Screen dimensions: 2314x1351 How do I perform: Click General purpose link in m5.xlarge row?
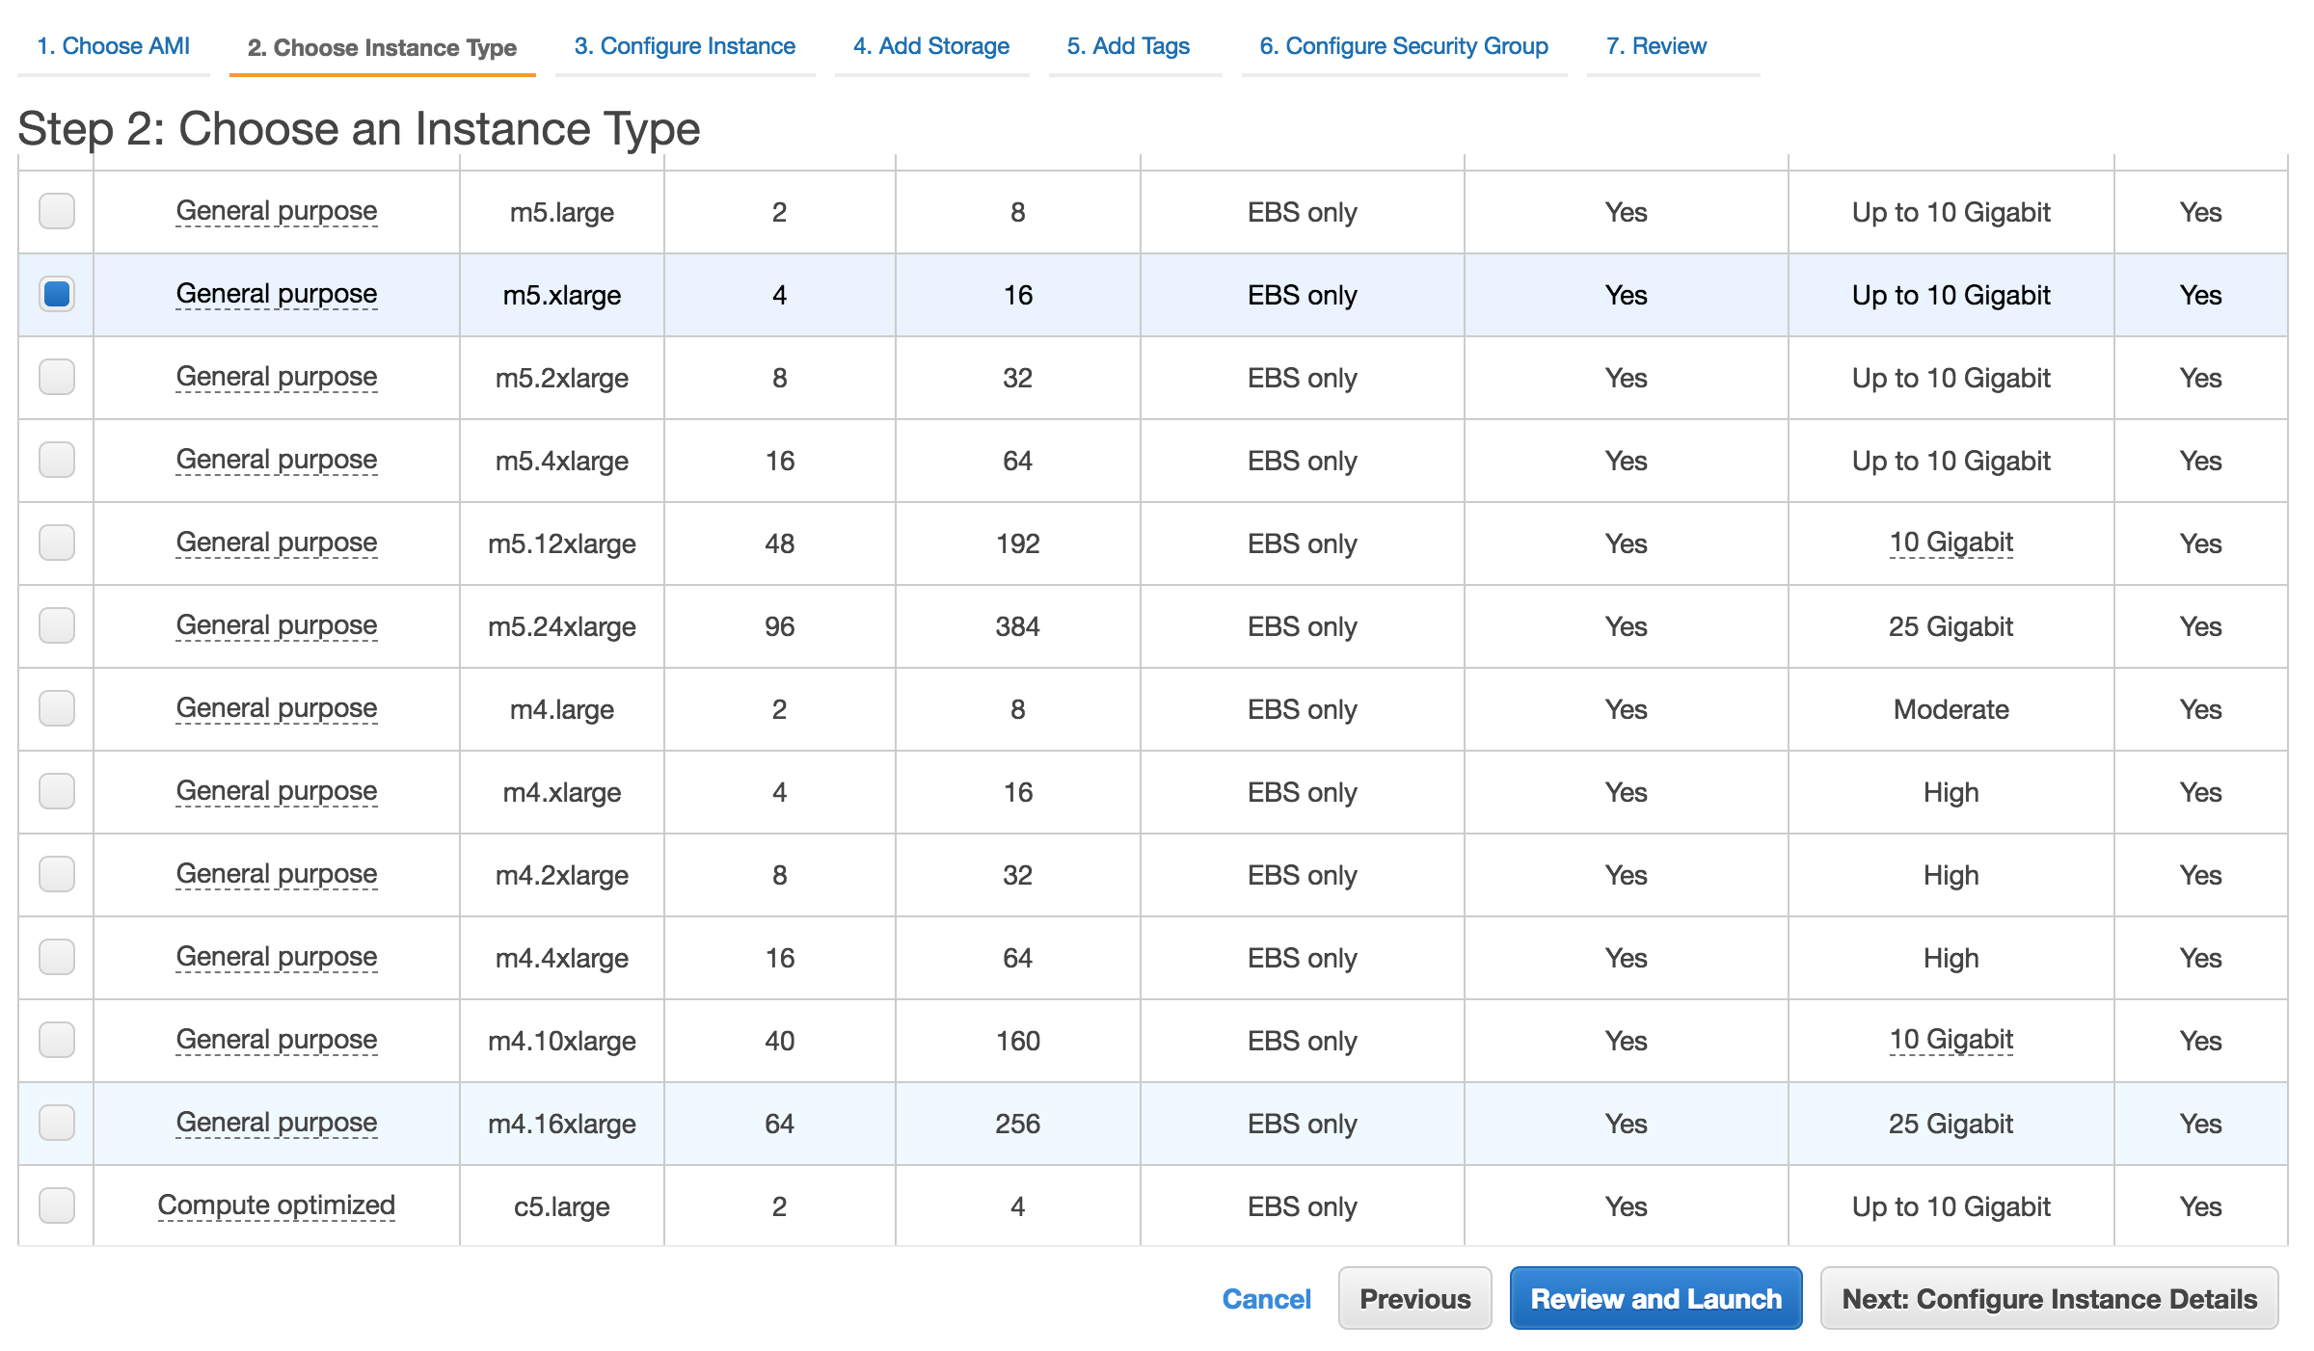pos(277,294)
